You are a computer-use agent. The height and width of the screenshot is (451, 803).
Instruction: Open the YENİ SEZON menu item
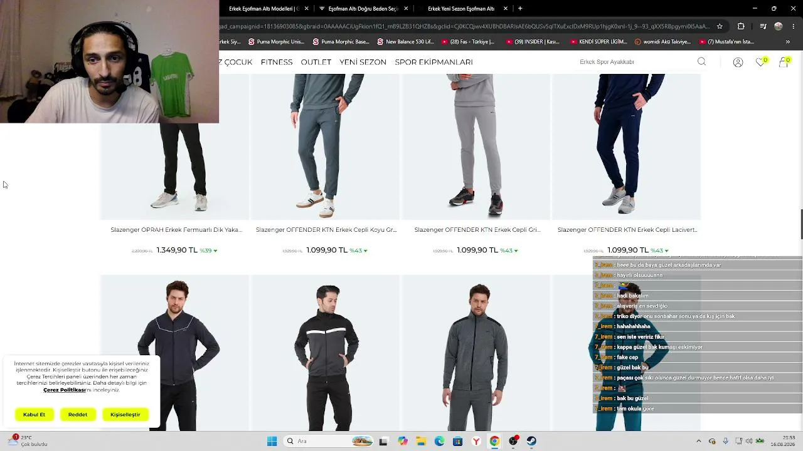(363, 62)
